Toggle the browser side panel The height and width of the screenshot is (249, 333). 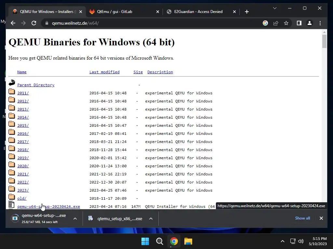click(299, 23)
